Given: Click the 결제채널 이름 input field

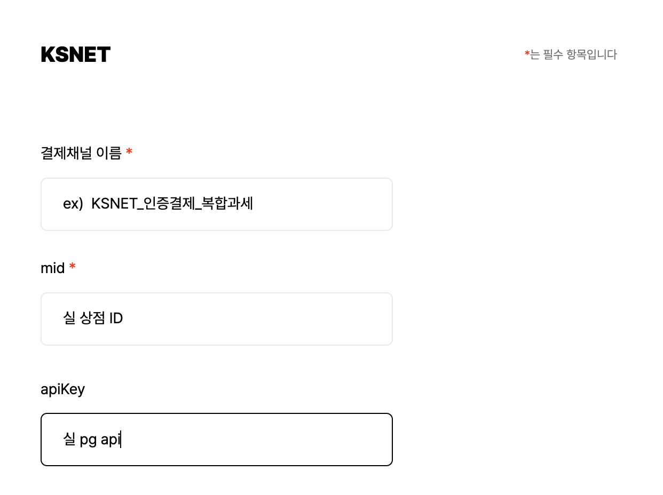Looking at the screenshot, I should pos(217,204).
